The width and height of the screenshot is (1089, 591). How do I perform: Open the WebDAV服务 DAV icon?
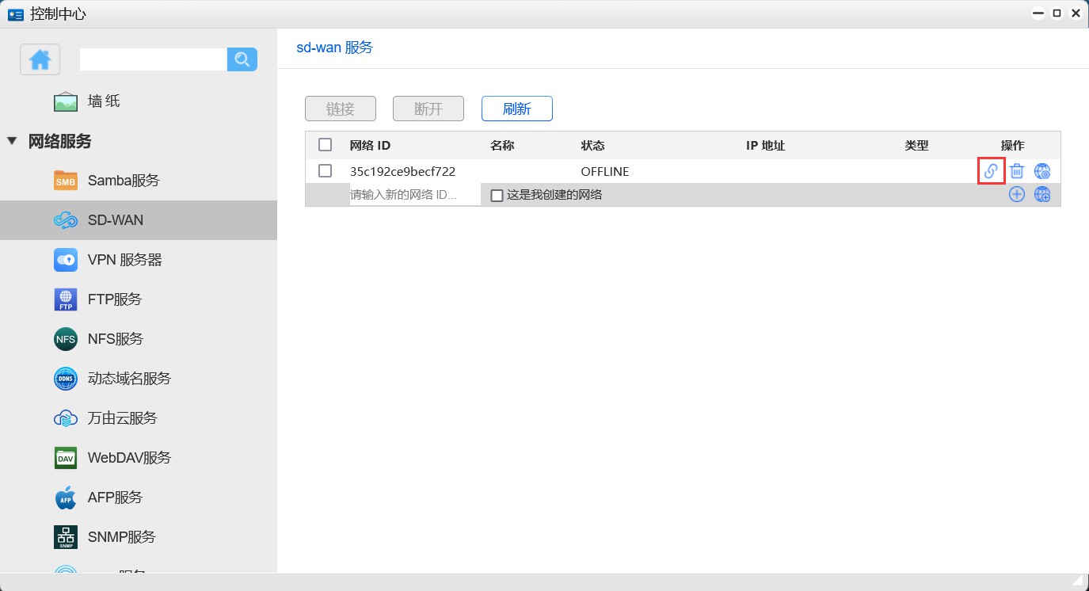pos(65,457)
